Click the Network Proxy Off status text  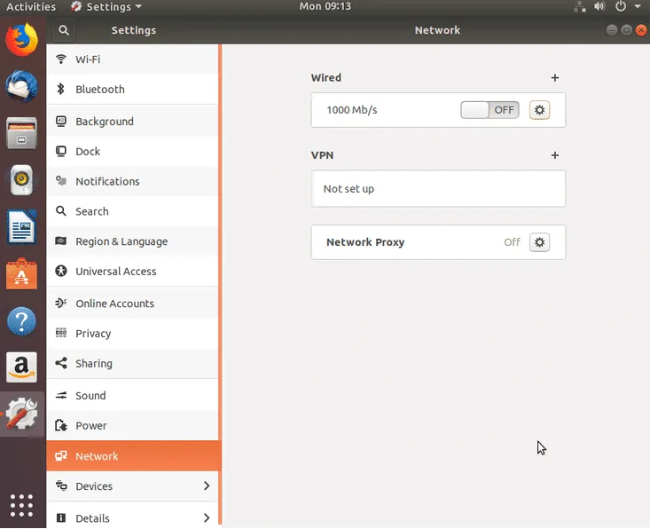coord(512,242)
